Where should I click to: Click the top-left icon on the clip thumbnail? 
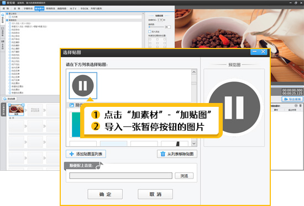point(9,105)
